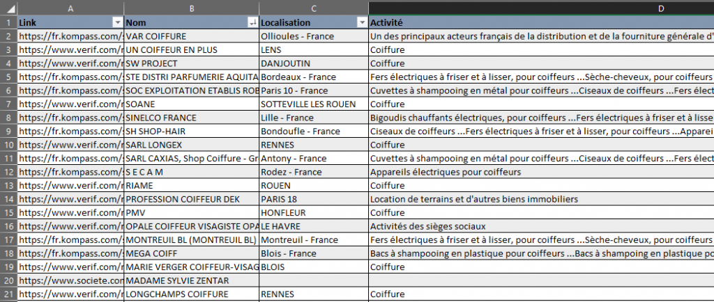Screen dimensions: 714x302
Task: Select column A header
Action: click(70, 8)
